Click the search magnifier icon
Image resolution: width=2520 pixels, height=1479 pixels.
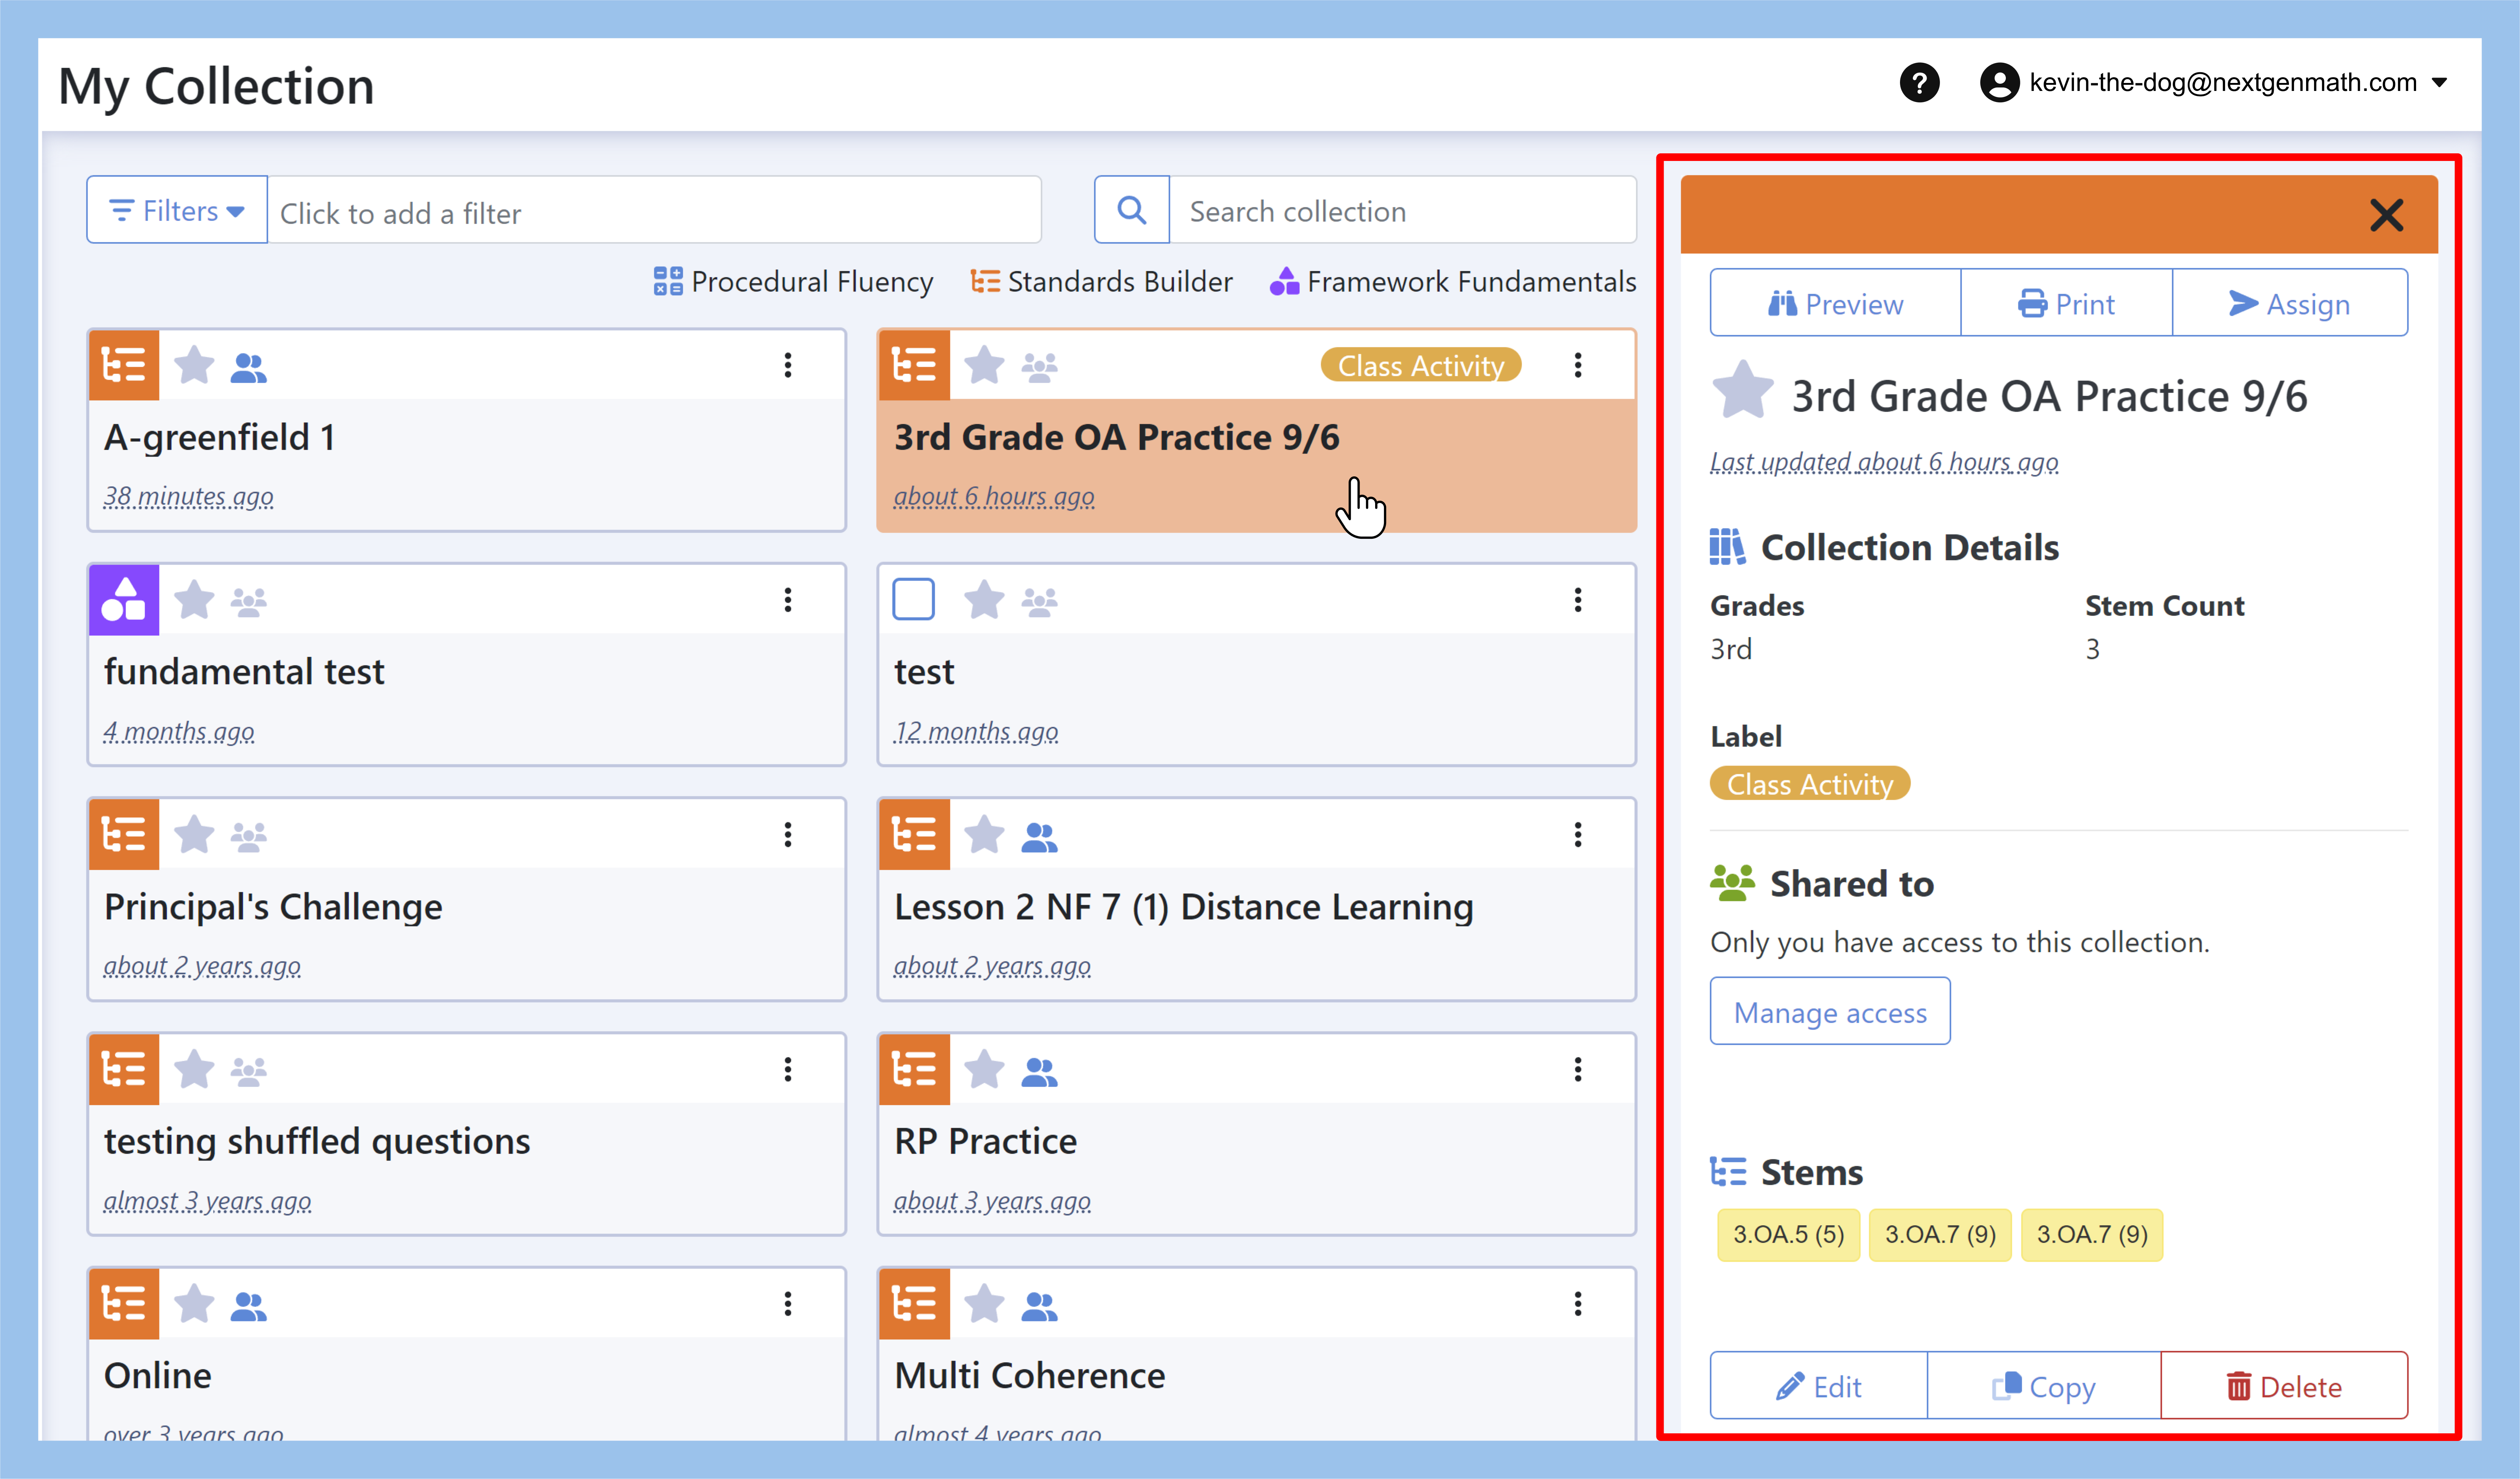tap(1132, 210)
